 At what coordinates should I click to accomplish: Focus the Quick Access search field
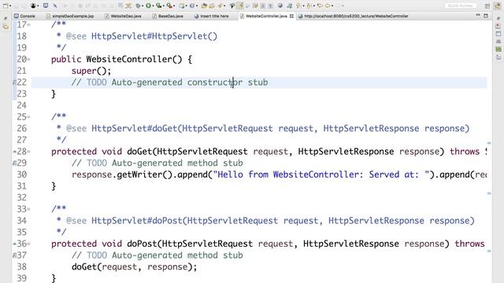pyautogui.click(x=460, y=6)
